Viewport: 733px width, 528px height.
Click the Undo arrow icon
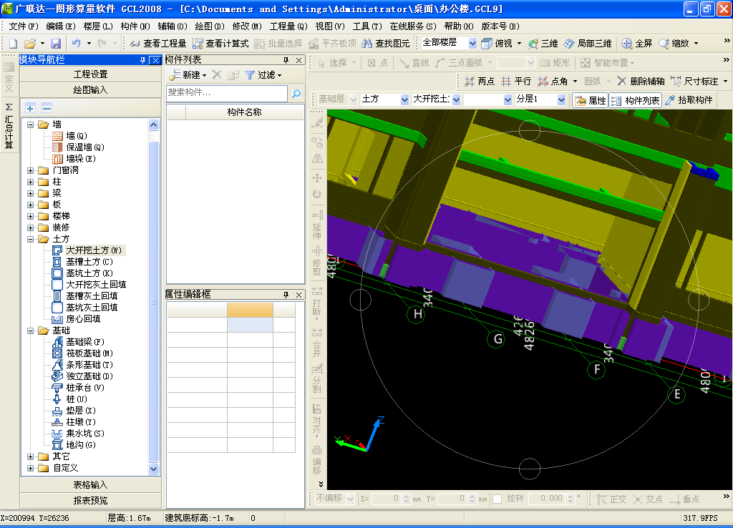point(76,44)
